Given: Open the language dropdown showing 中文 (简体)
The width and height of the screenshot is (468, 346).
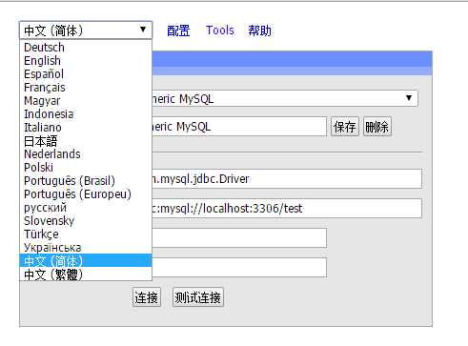Looking at the screenshot, I should 86,31.
